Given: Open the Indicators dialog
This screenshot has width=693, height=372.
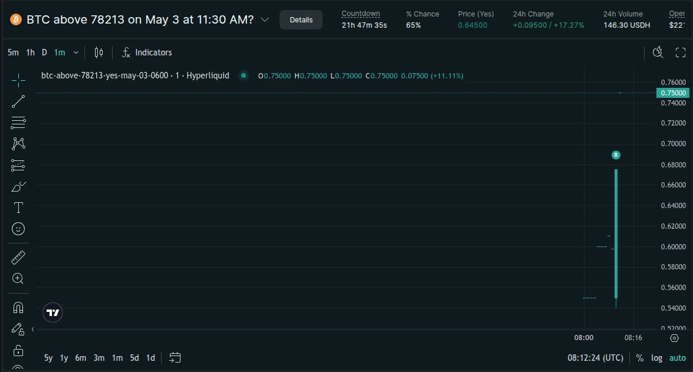Looking at the screenshot, I should (147, 52).
